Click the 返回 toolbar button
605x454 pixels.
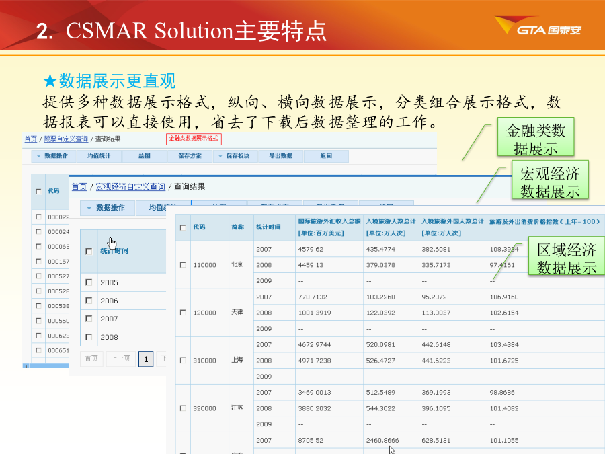click(x=327, y=156)
